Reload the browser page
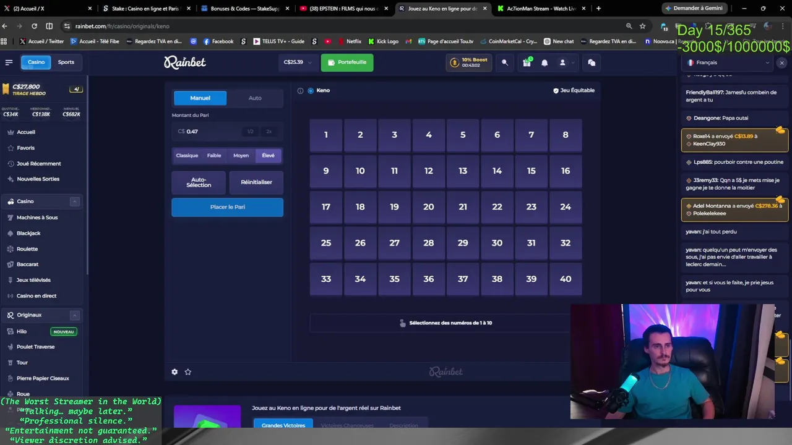The width and height of the screenshot is (792, 445). 34,26
